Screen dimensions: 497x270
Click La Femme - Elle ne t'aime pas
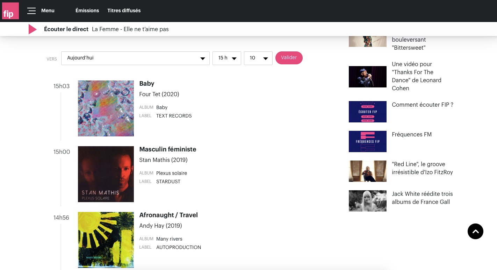tap(130, 29)
